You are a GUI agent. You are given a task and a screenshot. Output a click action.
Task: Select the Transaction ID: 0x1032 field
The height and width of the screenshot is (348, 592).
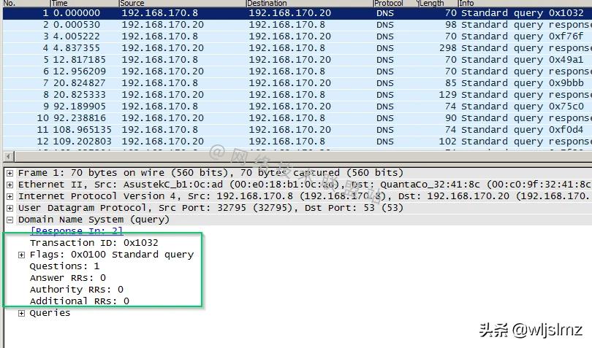(94, 243)
